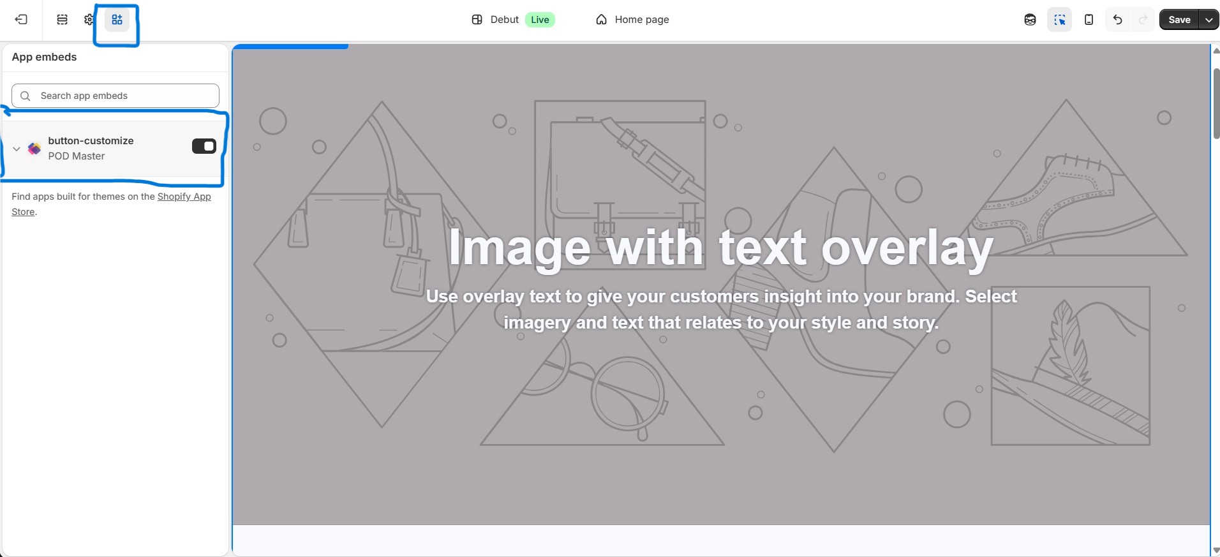Open the Shopify App Store link
This screenshot has width=1220, height=557.
[184, 197]
